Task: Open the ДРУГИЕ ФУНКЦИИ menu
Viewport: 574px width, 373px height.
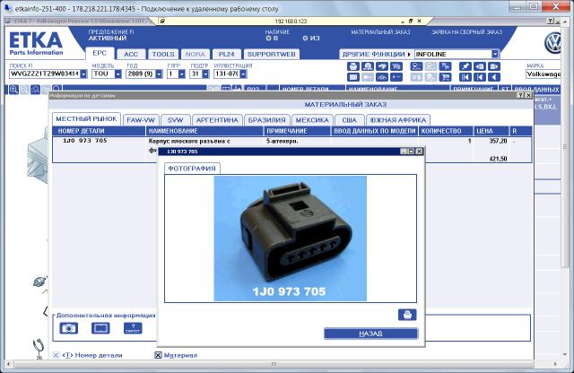Action: [x=376, y=54]
